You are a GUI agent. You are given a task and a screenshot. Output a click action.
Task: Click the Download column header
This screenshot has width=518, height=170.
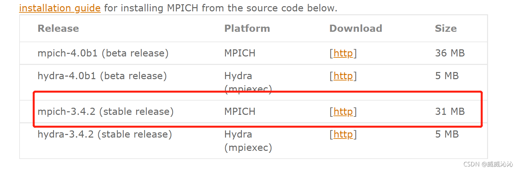click(x=356, y=29)
